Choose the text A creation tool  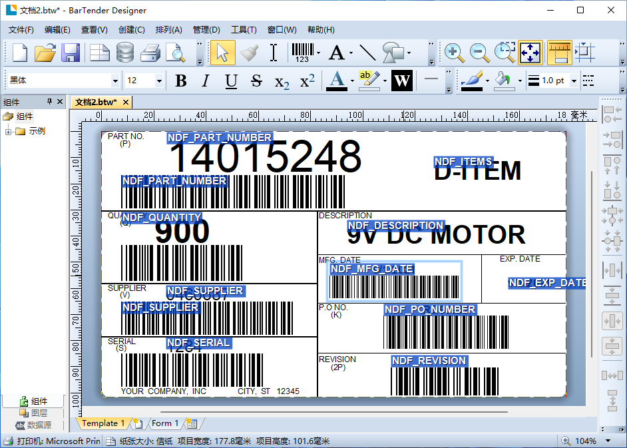click(337, 53)
